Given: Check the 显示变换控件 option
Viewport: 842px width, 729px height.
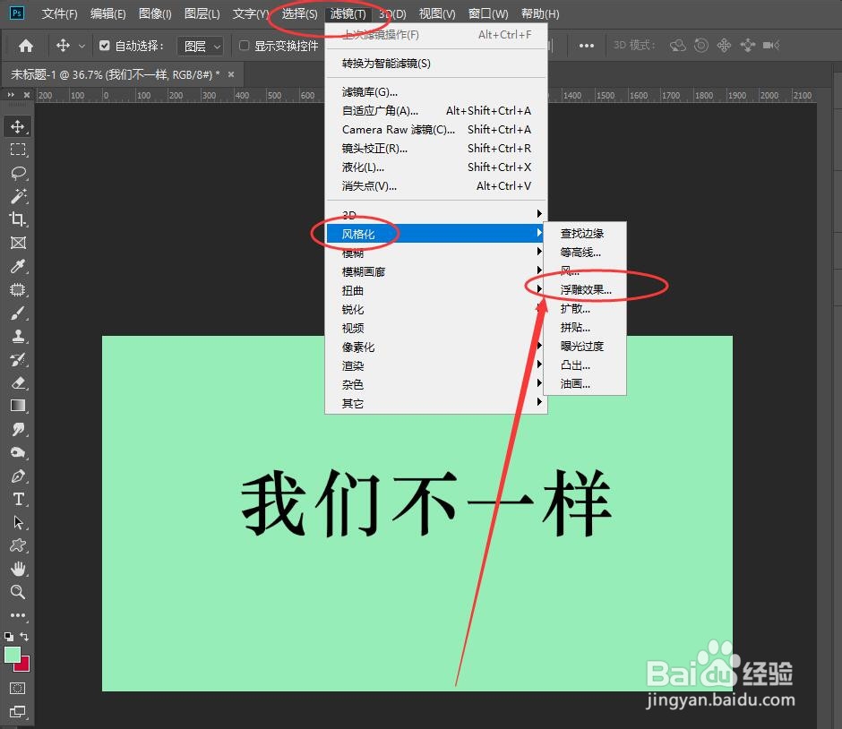Looking at the screenshot, I should [x=245, y=45].
